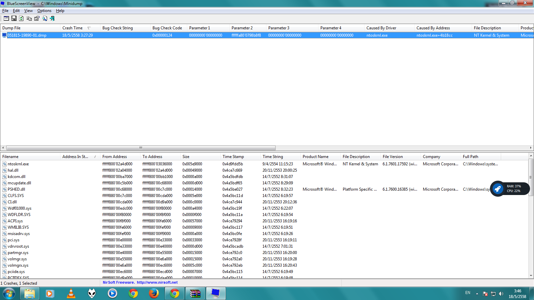
Task: Click the upper pane horizontal scrollbar thumb
Action: point(141,148)
